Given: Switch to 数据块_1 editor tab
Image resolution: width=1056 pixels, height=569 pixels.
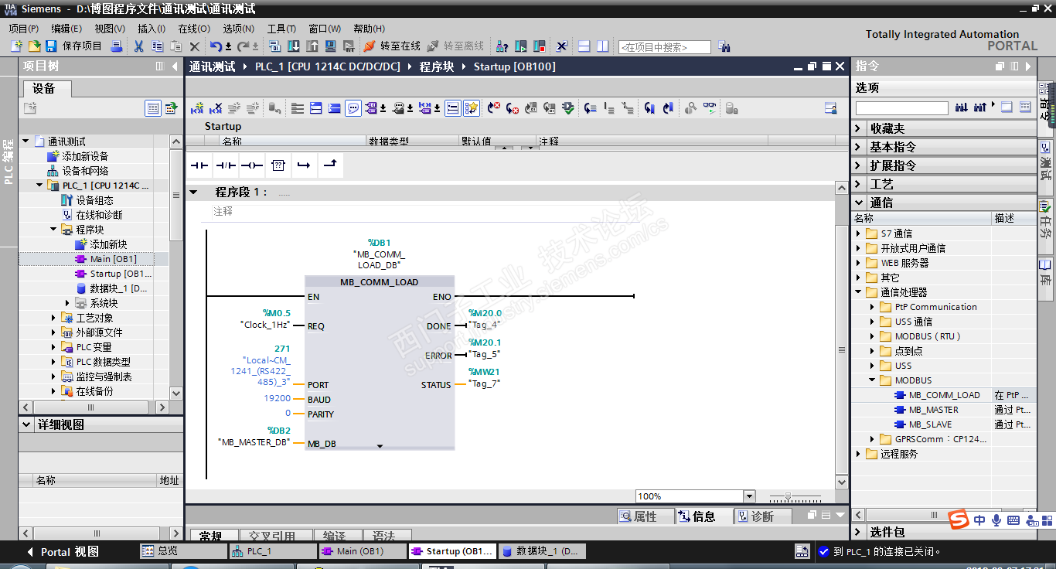Looking at the screenshot, I should tap(541, 551).
